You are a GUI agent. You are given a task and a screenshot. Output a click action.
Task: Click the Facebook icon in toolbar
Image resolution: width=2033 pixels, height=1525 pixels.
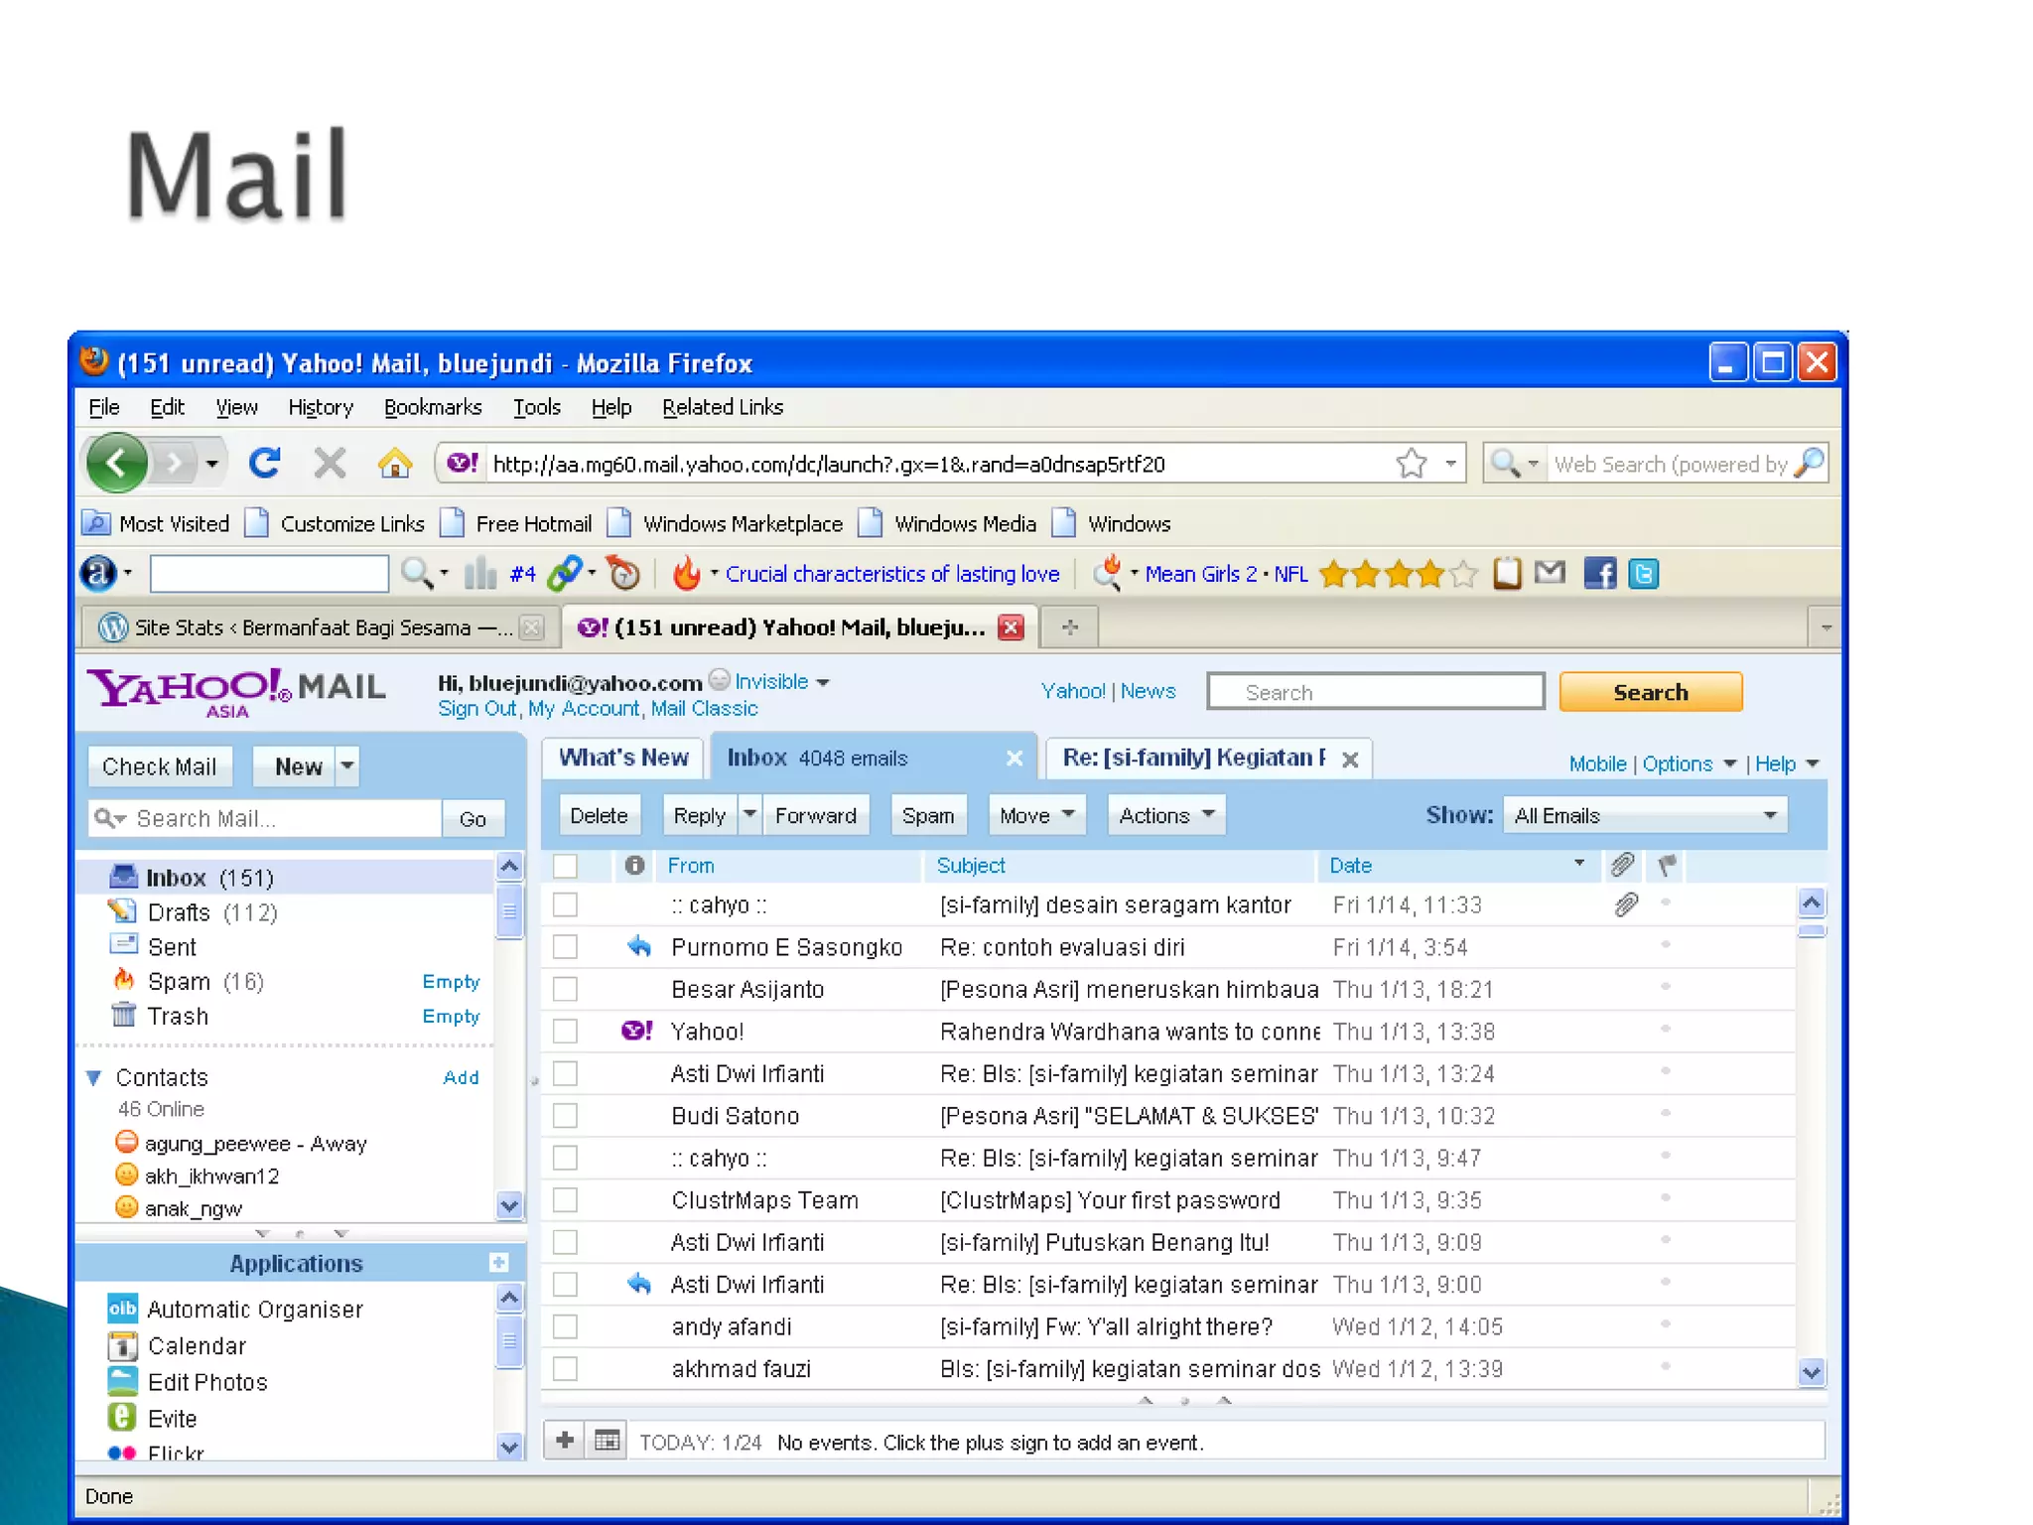(x=1599, y=573)
